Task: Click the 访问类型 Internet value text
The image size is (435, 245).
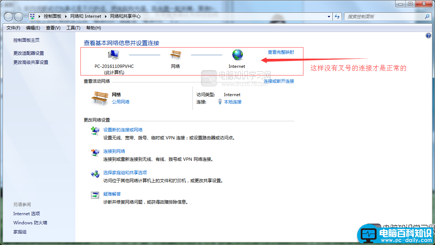Action: pyautogui.click(x=232, y=94)
